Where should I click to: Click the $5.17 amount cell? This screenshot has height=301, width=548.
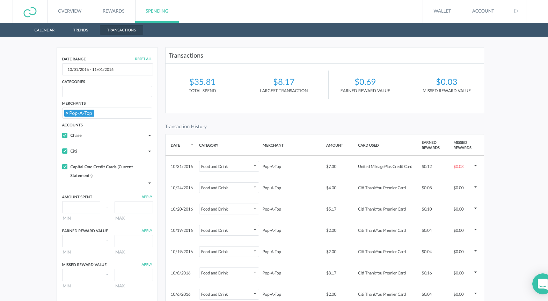pos(331,209)
